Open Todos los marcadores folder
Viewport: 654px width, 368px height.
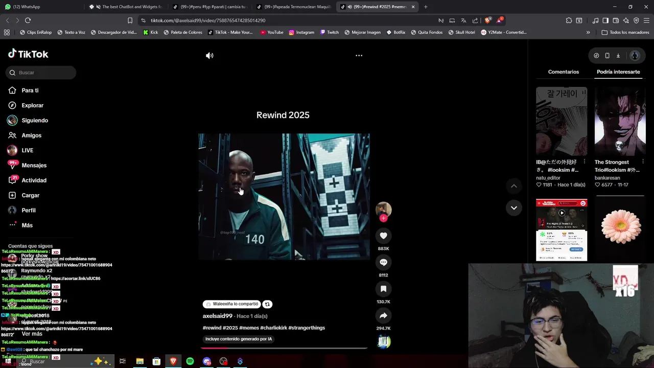click(x=625, y=32)
